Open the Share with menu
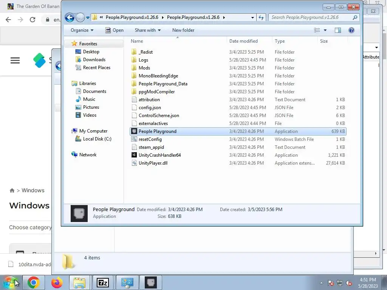This screenshot has height=290, width=387. point(148,30)
